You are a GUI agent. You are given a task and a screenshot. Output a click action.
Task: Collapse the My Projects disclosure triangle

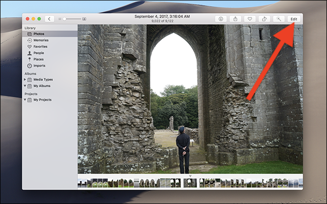[x=25, y=100]
